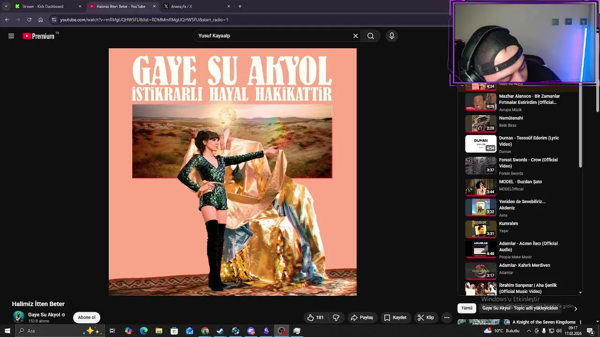Share the video via Paylaş button
Viewport: 600px width, 337px height.
(x=362, y=317)
